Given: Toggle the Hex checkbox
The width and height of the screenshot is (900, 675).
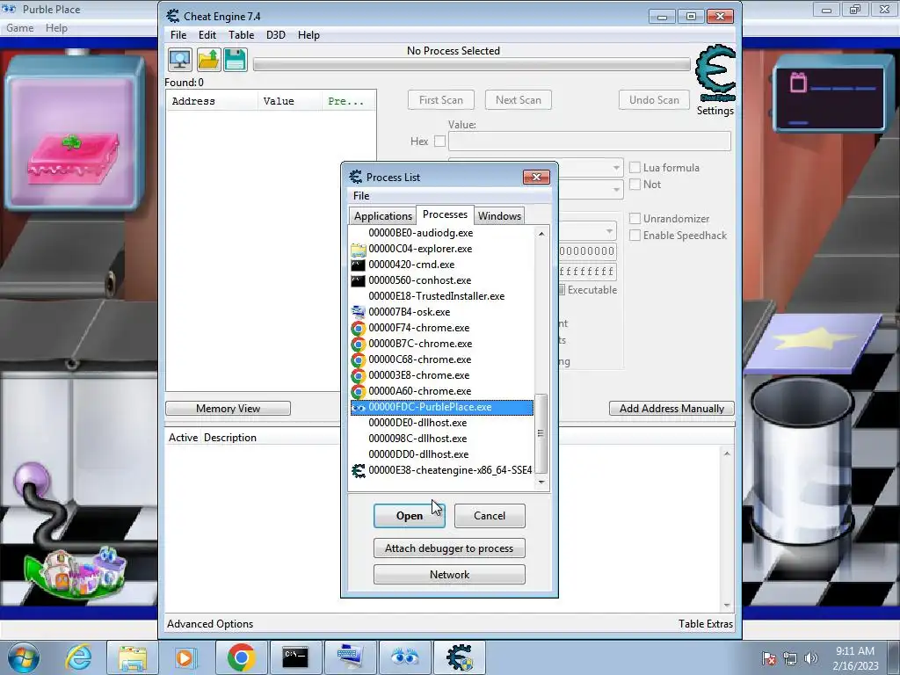Looking at the screenshot, I should click(x=439, y=142).
